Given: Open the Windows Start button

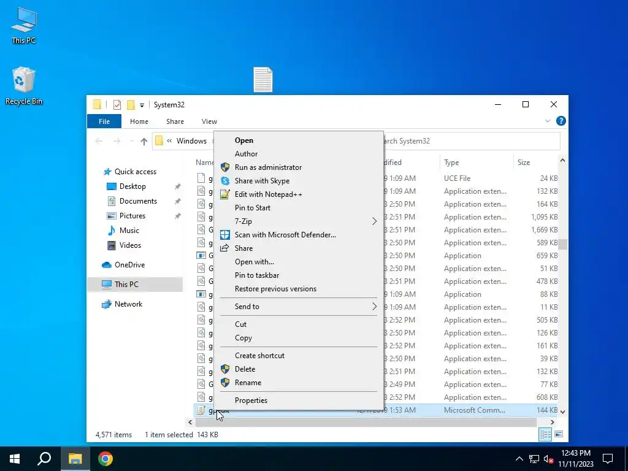Looking at the screenshot, I should click(15, 459).
